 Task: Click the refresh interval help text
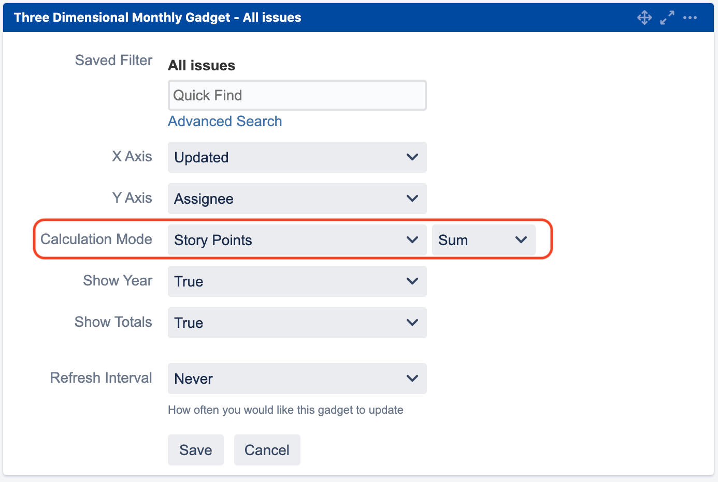[285, 410]
